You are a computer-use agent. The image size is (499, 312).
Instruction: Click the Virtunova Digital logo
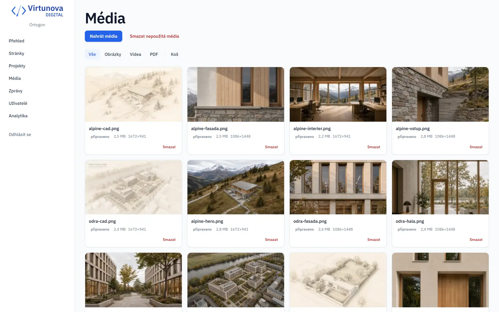(x=37, y=11)
